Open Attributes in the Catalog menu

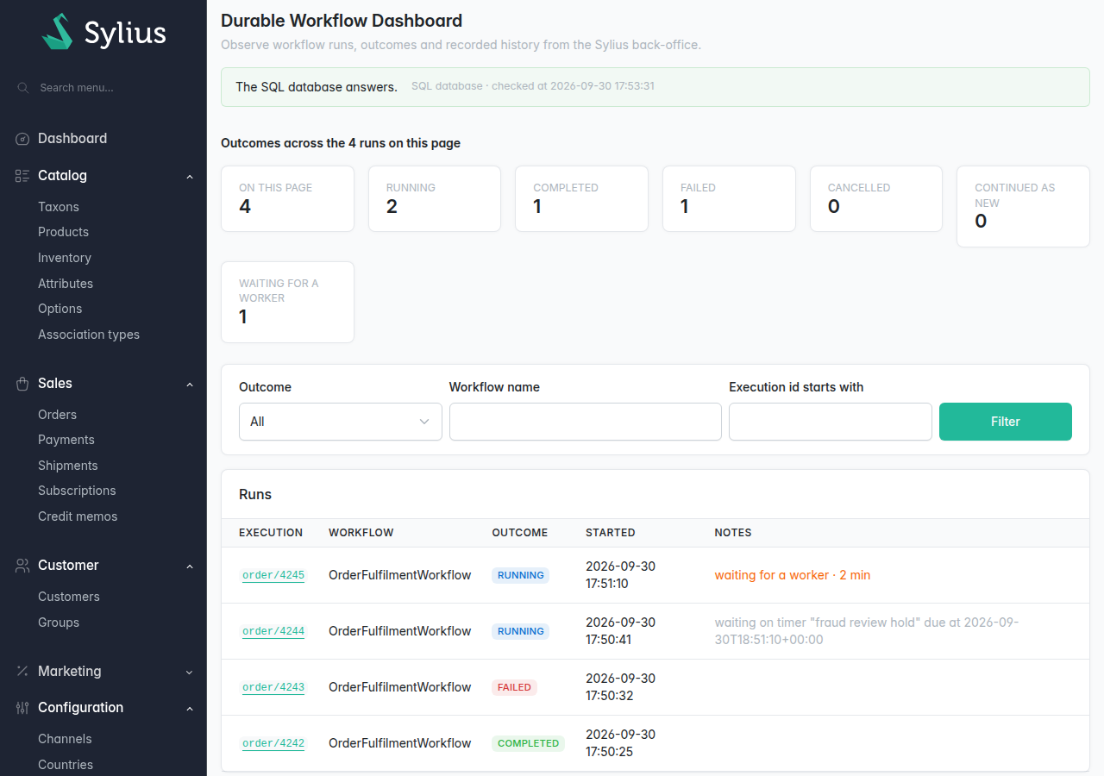click(x=66, y=284)
